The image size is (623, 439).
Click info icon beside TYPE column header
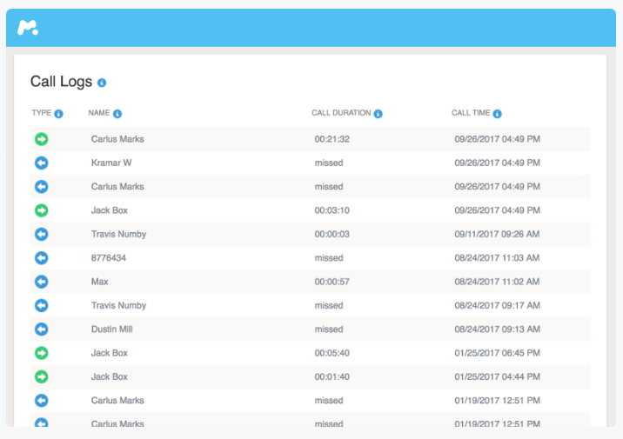(x=59, y=114)
